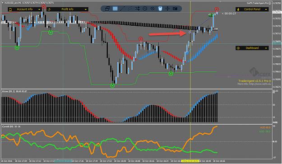The width and height of the screenshot is (282, 164).
Task: Click the Account info panel icon
Action: point(10,9)
